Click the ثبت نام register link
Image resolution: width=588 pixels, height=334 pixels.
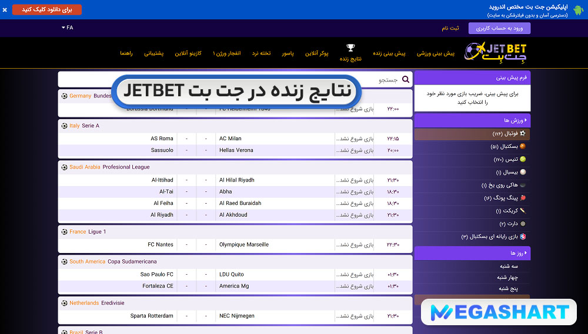(450, 28)
